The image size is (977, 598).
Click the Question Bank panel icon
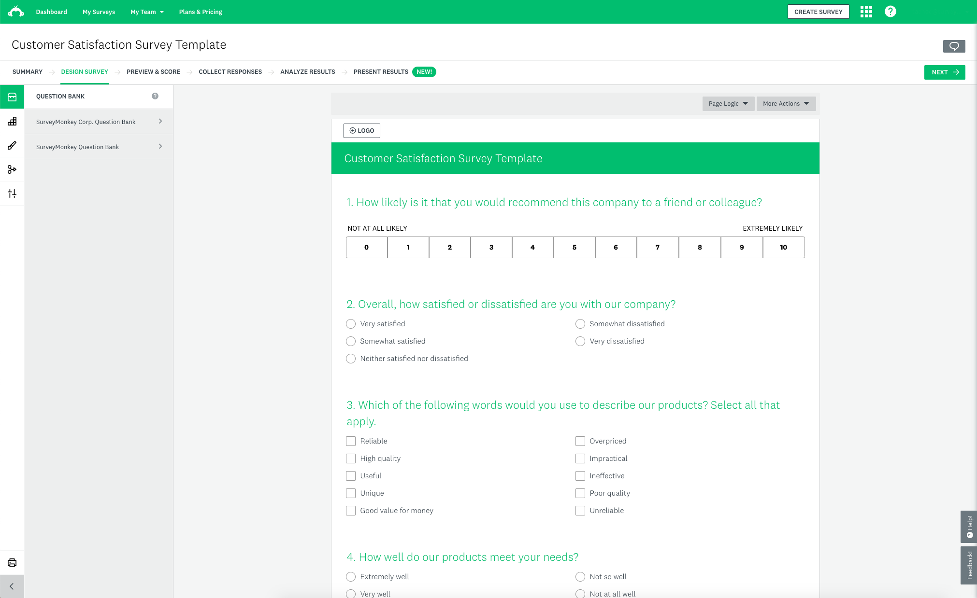[x=12, y=96]
